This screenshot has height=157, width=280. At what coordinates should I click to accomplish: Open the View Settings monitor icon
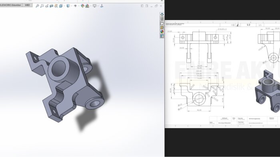coord(95,6)
